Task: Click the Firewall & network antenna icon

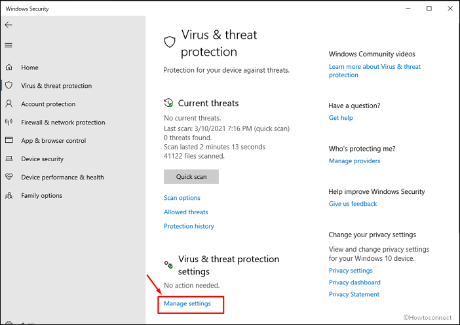Action: point(9,122)
